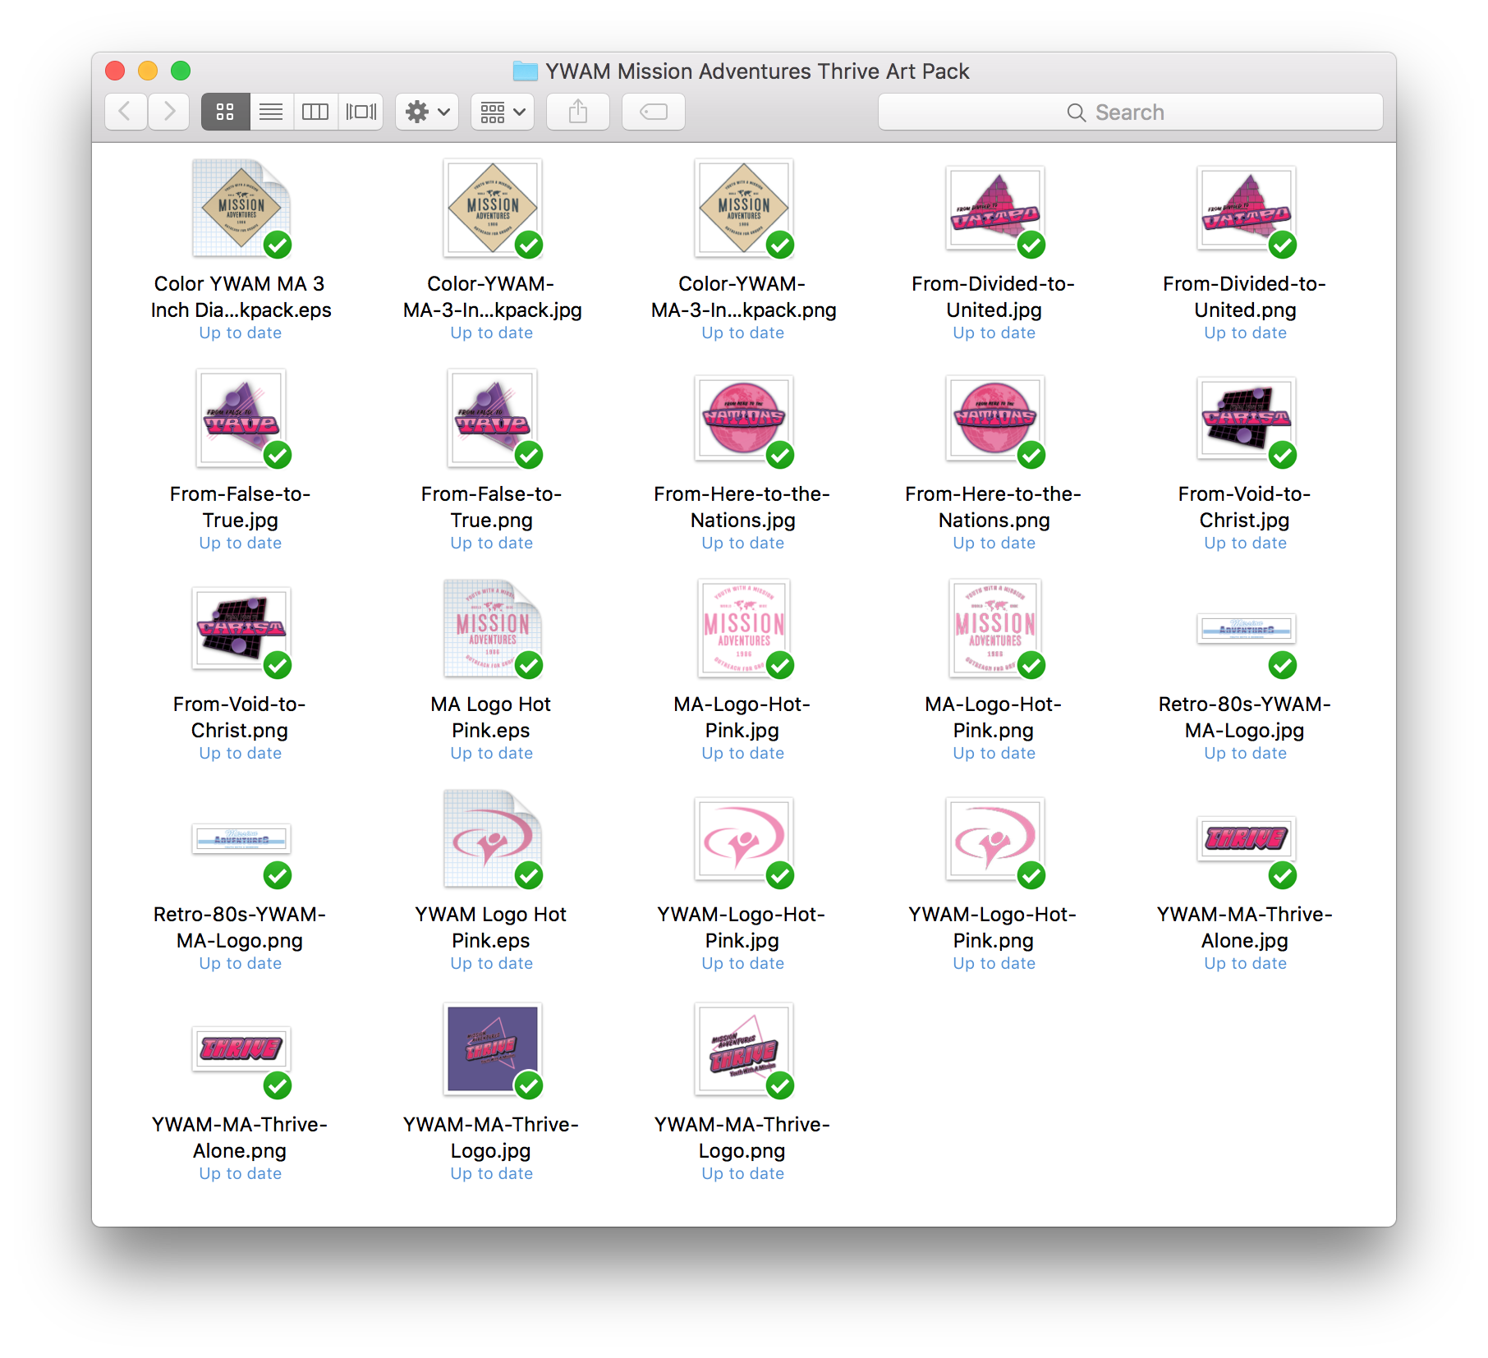Screen dimensions: 1488x1358
Task: Select From-False-to-True.jpg thumbnail
Action: (241, 419)
